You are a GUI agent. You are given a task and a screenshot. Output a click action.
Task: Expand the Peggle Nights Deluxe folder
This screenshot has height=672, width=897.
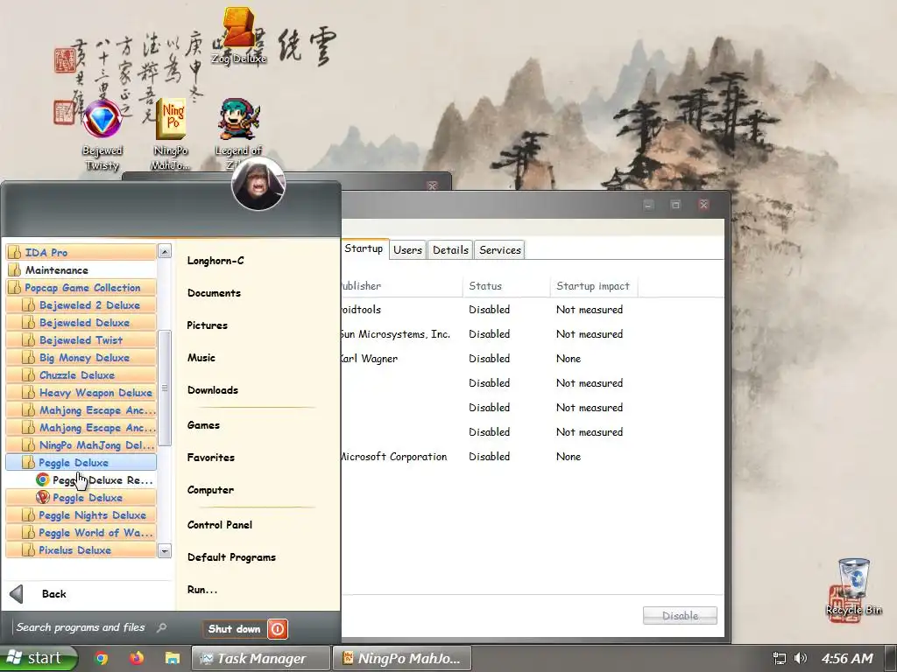tap(81, 514)
